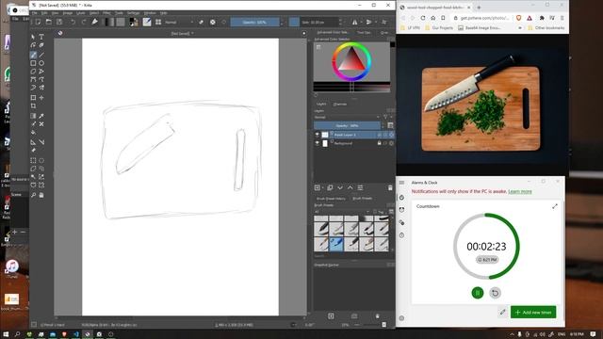
Task: Open layer properties icon in layers panel
Action: [x=360, y=187]
